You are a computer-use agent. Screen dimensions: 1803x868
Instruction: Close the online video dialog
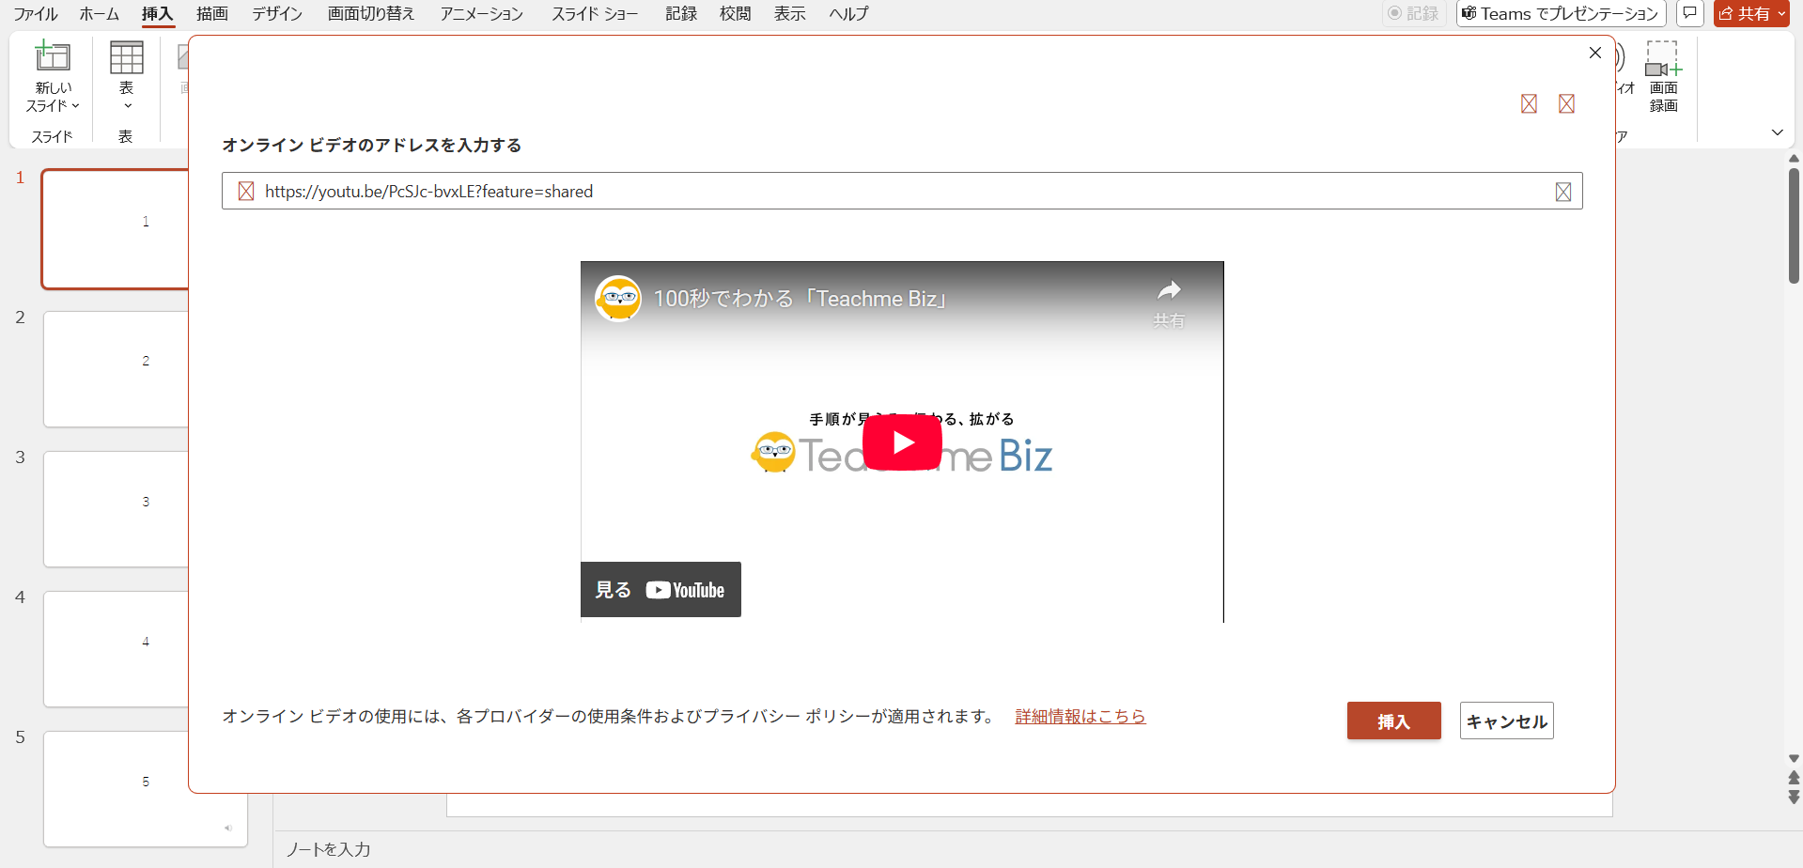tap(1595, 53)
